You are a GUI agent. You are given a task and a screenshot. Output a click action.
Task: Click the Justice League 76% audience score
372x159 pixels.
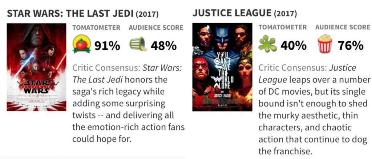coord(351,46)
